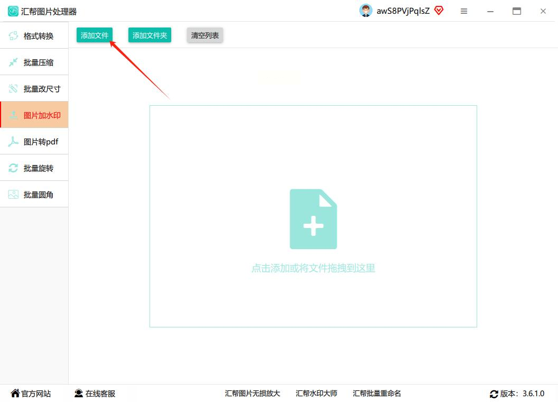The height and width of the screenshot is (402, 558).
Task: Click the 图片转pdf PDF icon
Action: tap(13, 141)
